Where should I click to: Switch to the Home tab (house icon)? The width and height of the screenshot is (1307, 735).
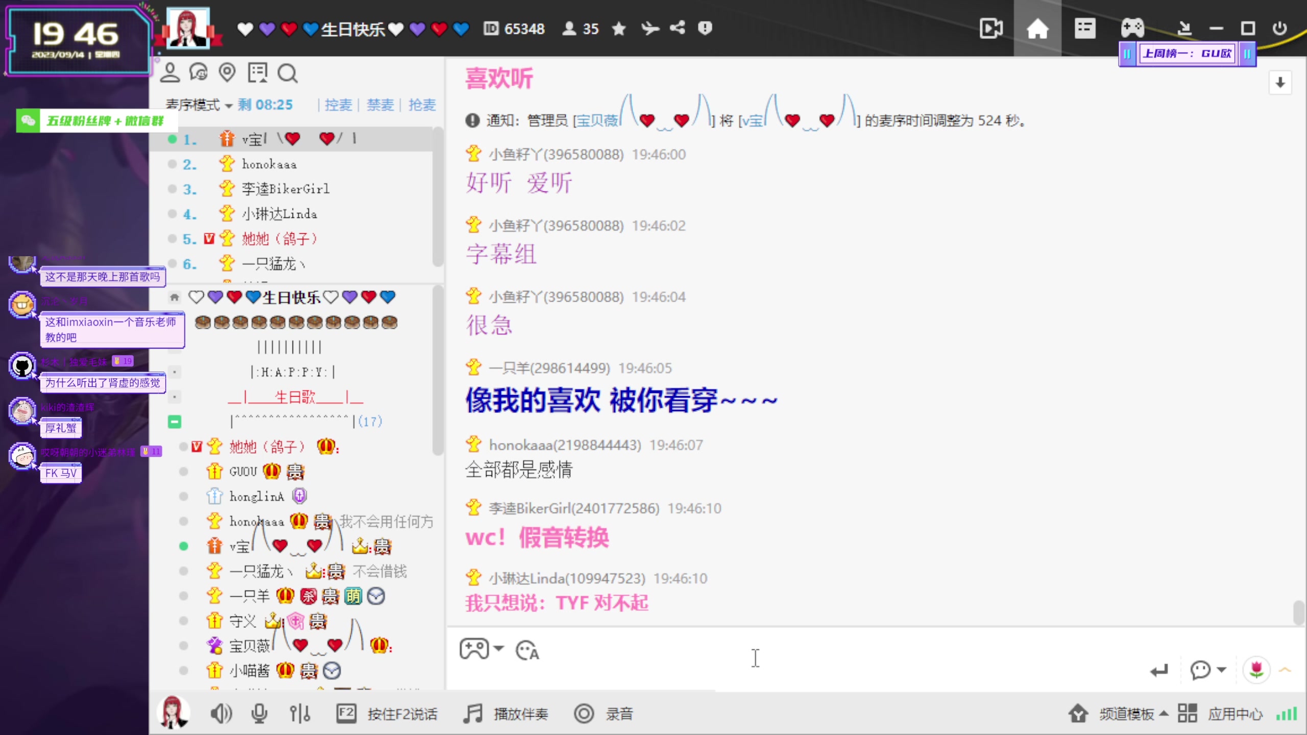click(1038, 28)
